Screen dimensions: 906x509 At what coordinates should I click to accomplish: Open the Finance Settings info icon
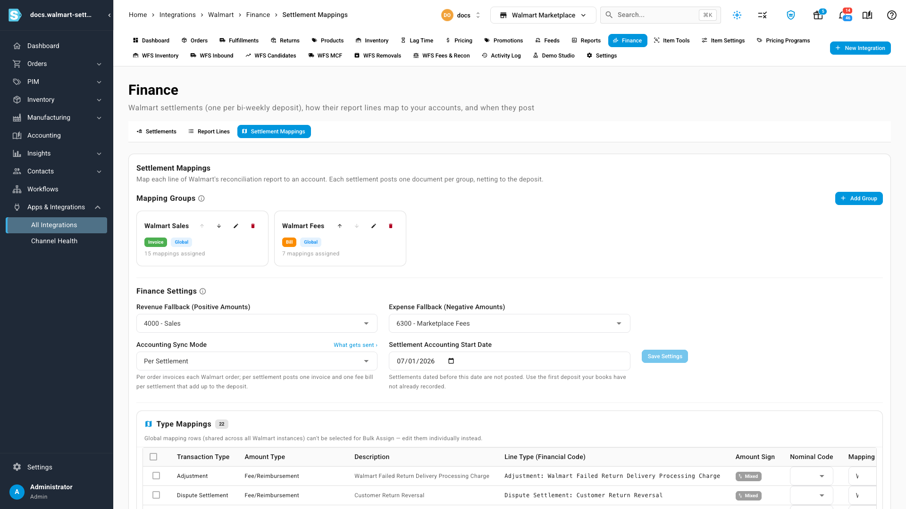[203, 291]
